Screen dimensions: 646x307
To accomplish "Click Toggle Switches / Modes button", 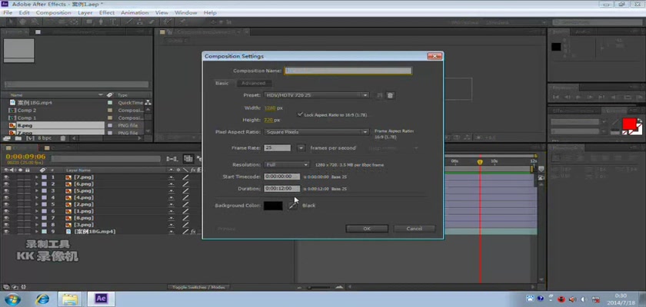I will click(x=198, y=287).
